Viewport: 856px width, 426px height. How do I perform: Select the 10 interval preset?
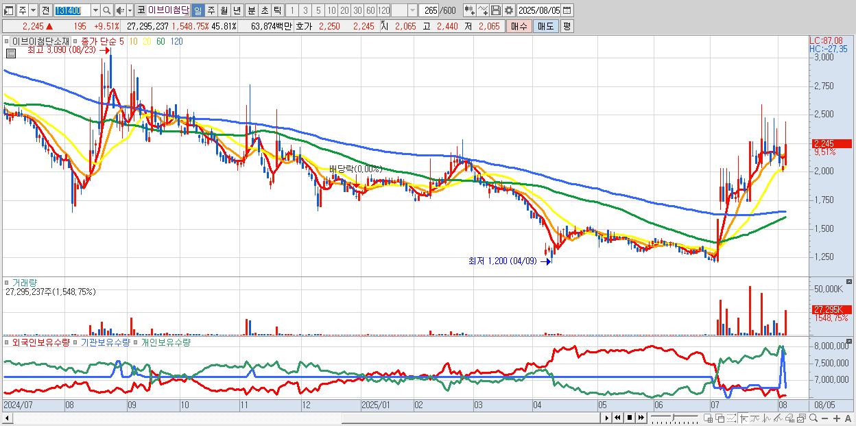click(x=331, y=11)
